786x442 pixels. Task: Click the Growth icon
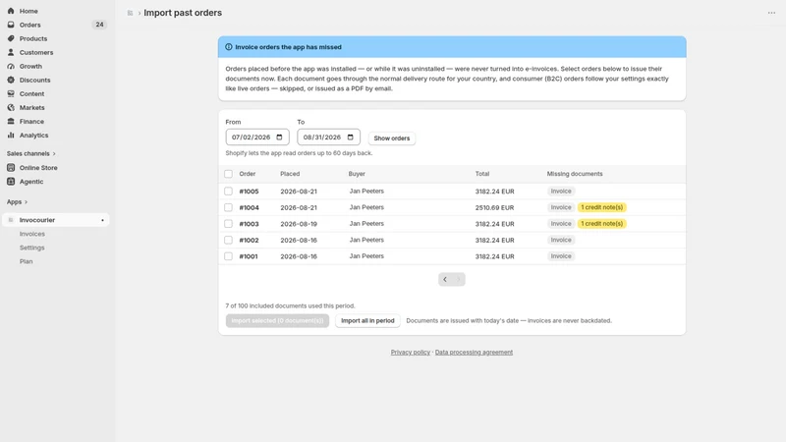pyautogui.click(x=11, y=66)
